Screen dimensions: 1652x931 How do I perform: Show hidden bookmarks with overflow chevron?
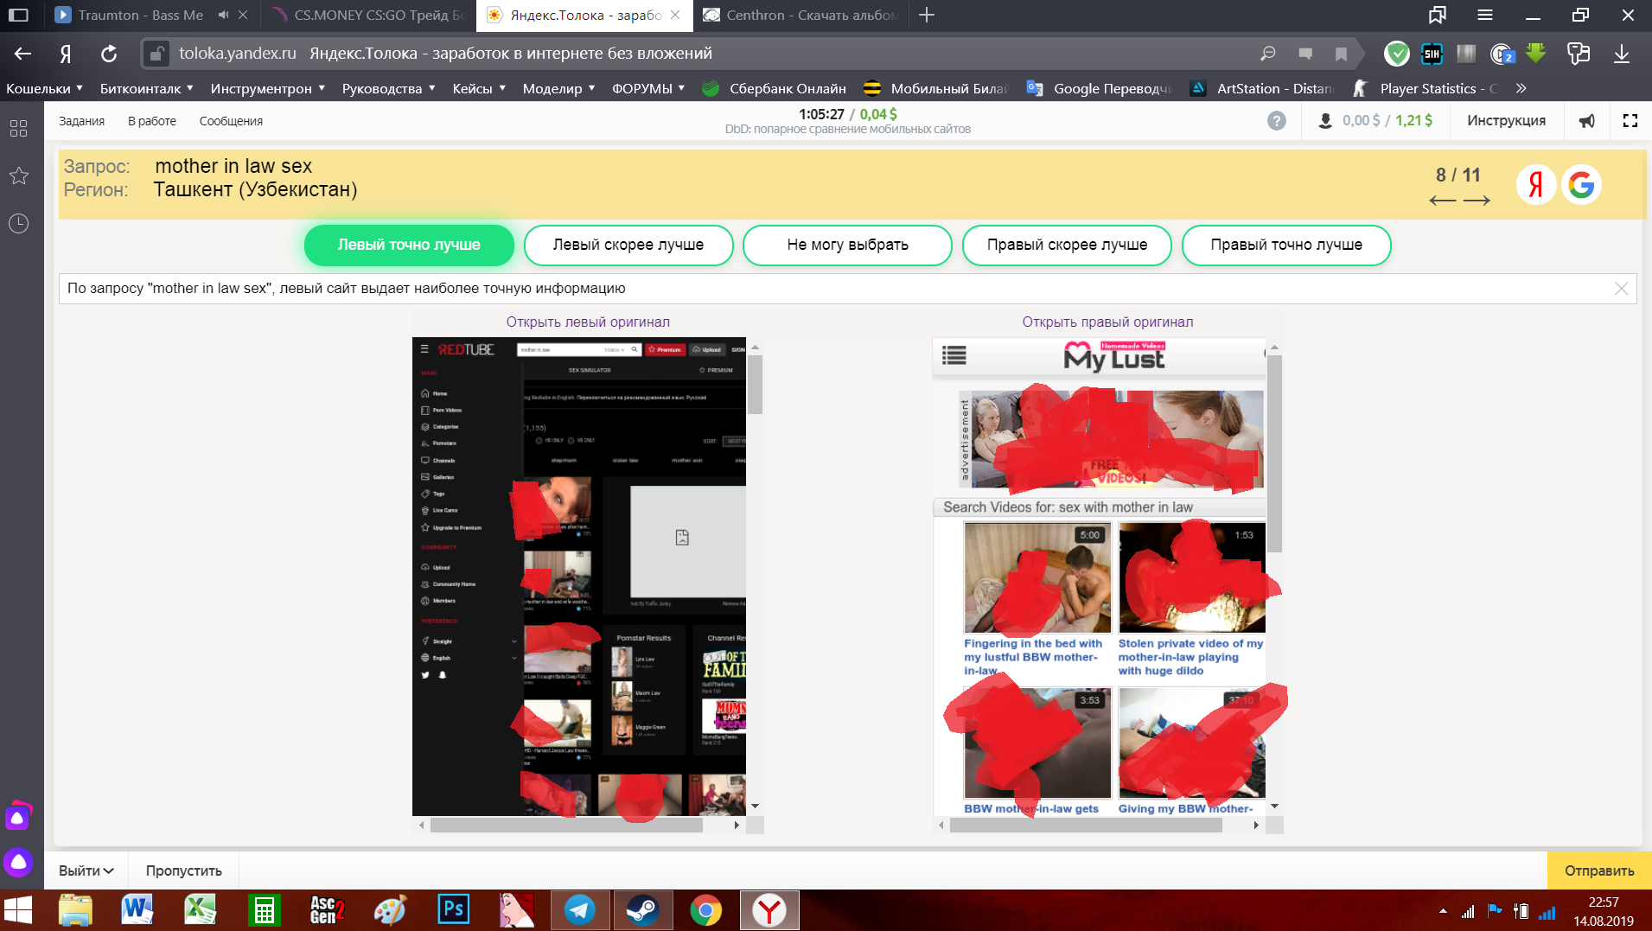tap(1521, 88)
